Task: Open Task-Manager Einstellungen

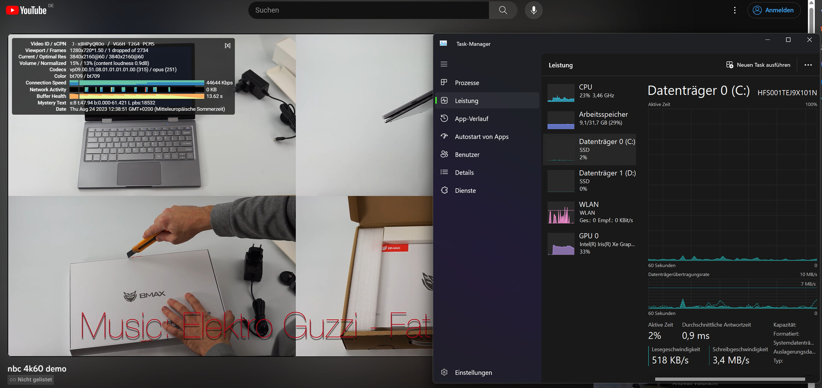Action: (487, 373)
